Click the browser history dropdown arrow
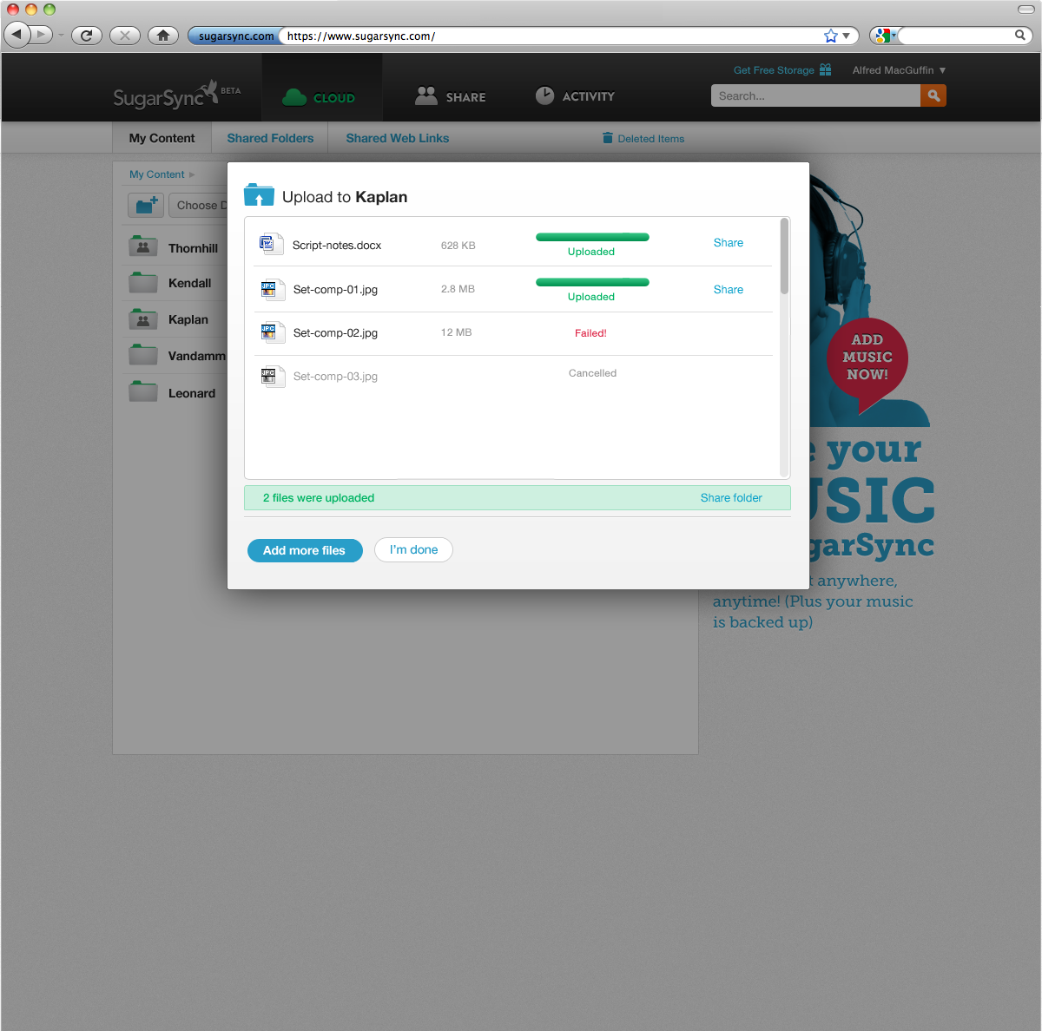 coord(61,36)
